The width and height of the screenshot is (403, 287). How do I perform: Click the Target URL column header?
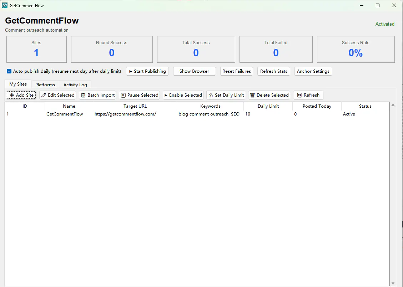pos(135,106)
